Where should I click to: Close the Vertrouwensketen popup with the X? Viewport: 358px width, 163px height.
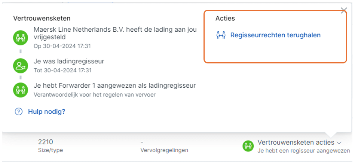click(344, 11)
